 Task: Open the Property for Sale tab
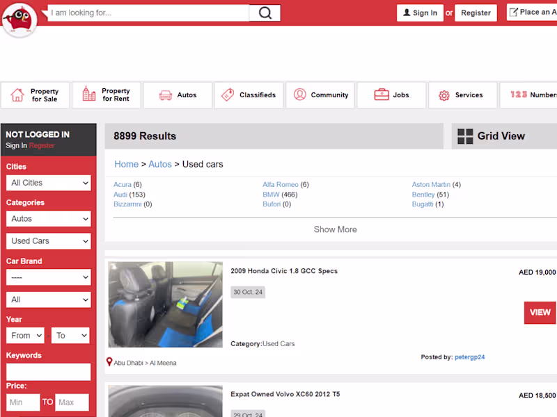coord(36,95)
